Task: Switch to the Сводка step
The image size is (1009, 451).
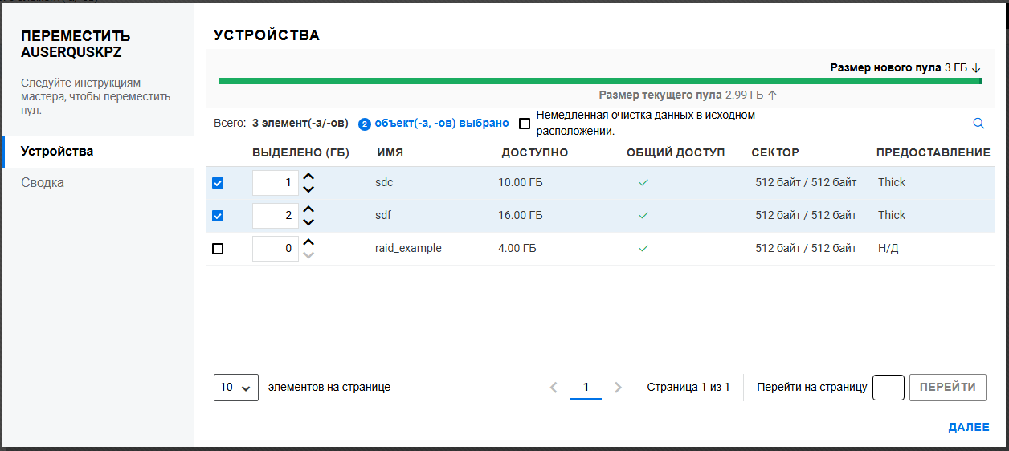Action: 43,183
